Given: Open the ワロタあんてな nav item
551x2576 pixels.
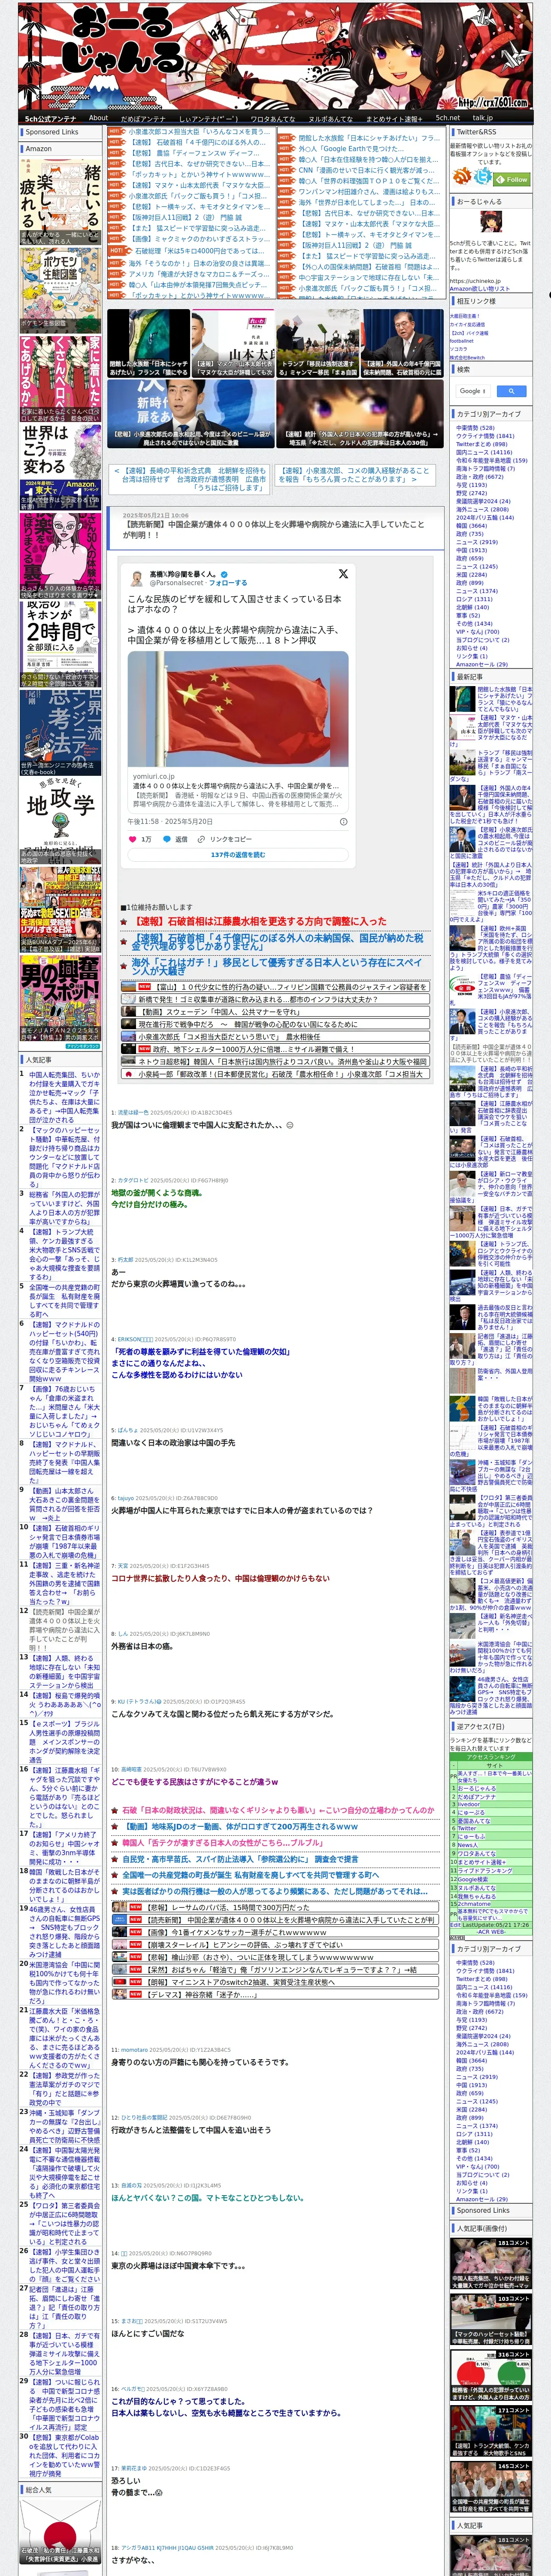Looking at the screenshot, I should click(272, 118).
